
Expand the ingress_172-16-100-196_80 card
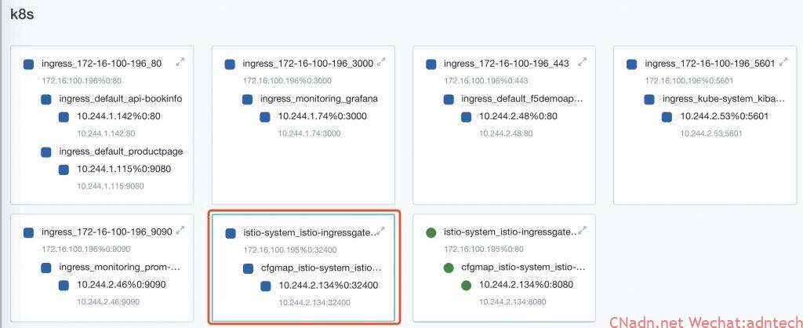180,61
